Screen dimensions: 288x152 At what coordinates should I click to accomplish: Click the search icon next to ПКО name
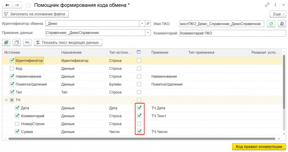coord(282,24)
